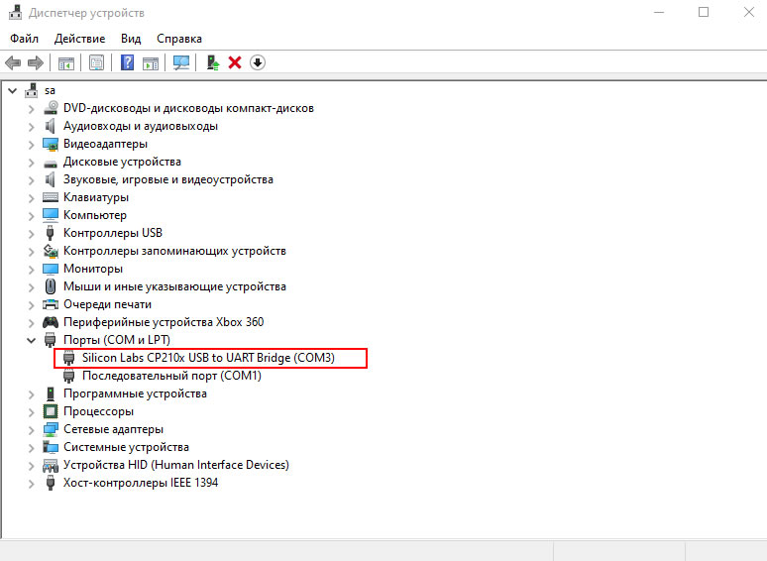
Task: Maximize the Диспетчер устройств window
Action: coord(704,12)
